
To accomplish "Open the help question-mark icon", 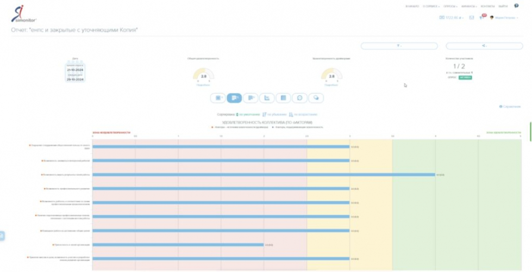I will click(516, 6).
